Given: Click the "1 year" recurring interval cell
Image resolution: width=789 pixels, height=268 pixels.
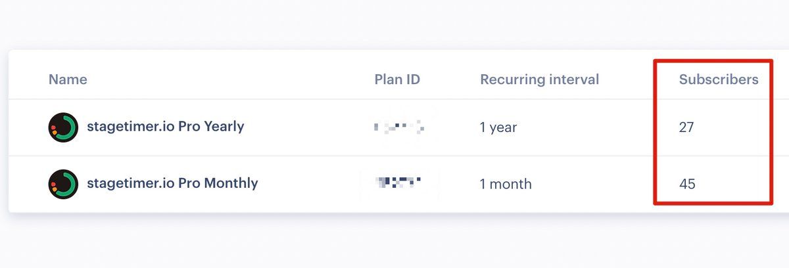Looking at the screenshot, I should 498,127.
